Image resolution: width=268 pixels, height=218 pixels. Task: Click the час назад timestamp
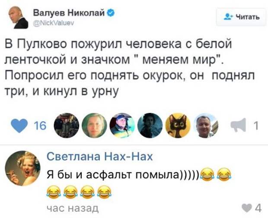pyautogui.click(x=73, y=208)
